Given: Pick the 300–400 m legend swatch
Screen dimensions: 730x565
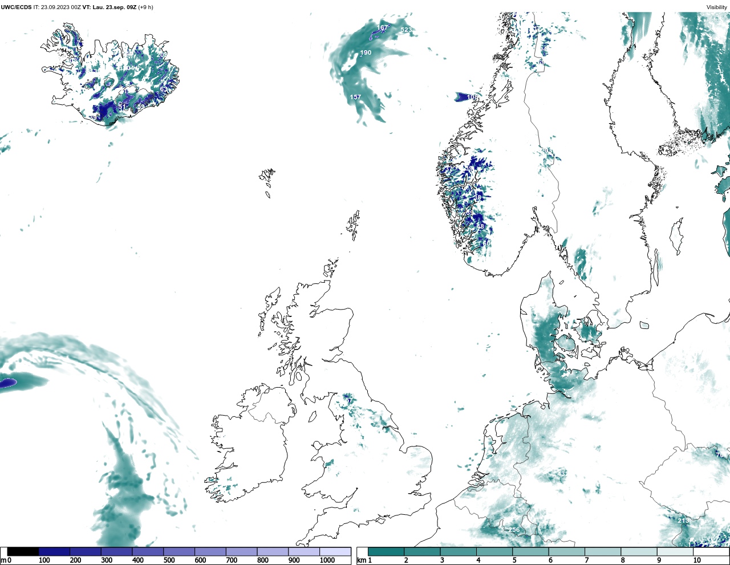Looking at the screenshot, I should 117,551.
